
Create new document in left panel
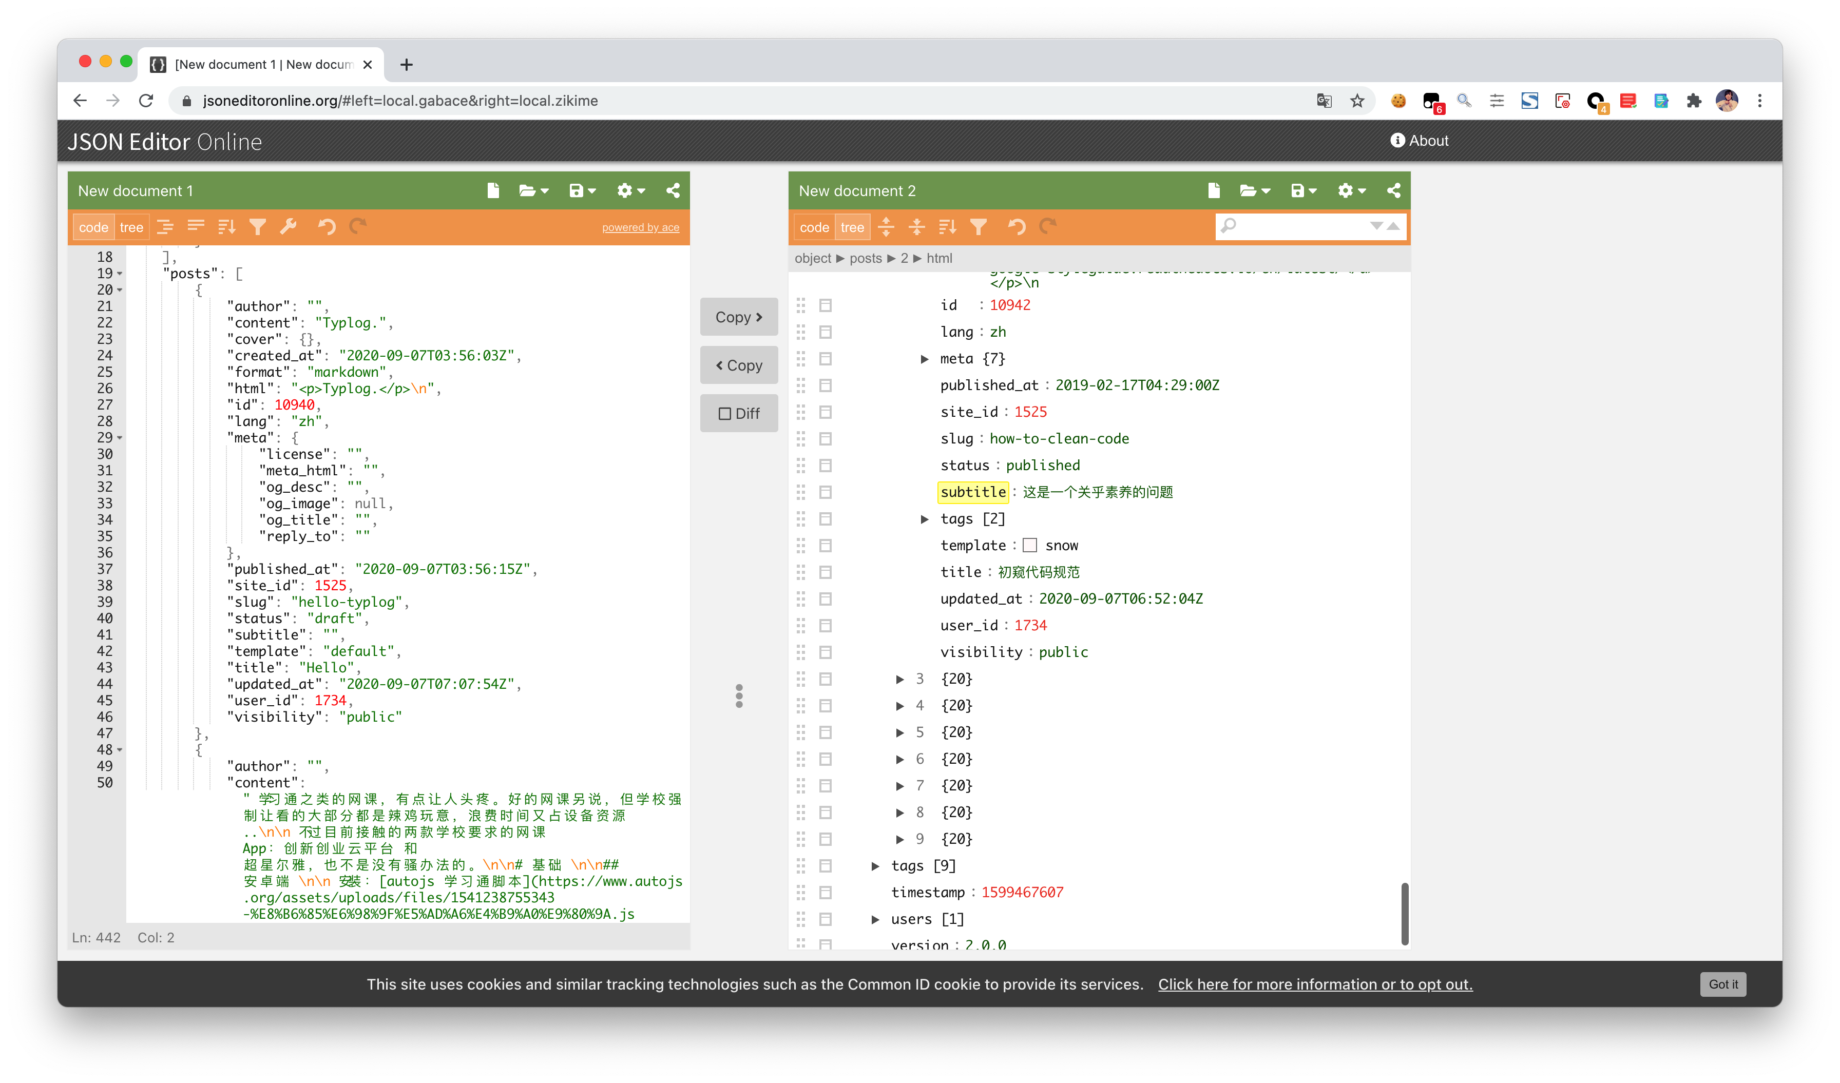tap(493, 190)
